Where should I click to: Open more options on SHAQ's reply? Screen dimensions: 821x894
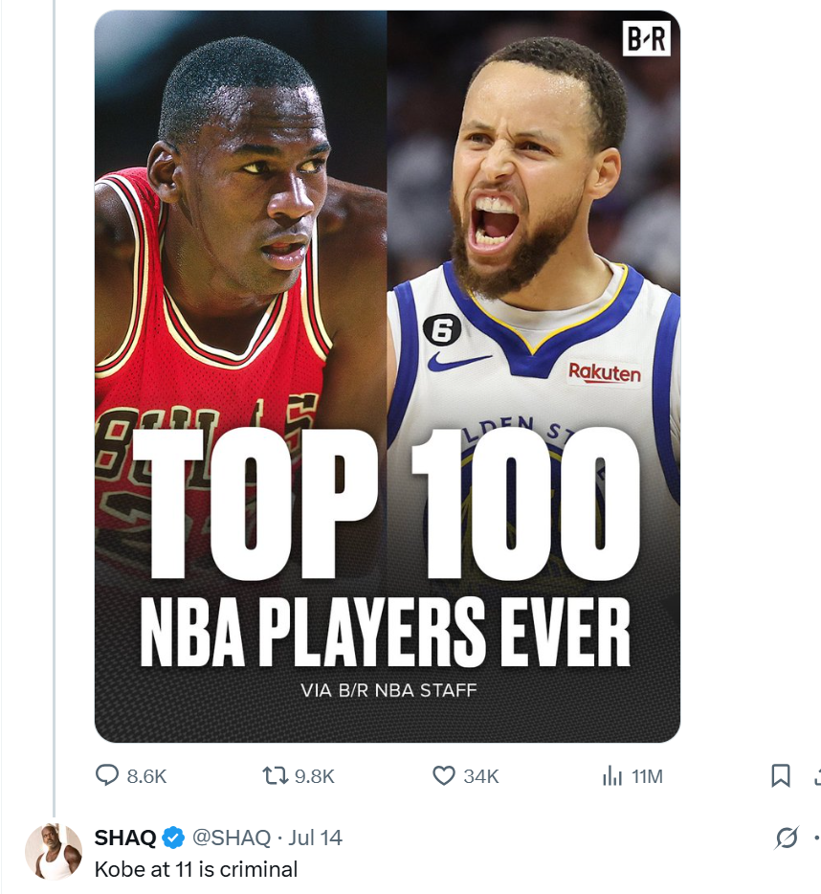[816, 838]
